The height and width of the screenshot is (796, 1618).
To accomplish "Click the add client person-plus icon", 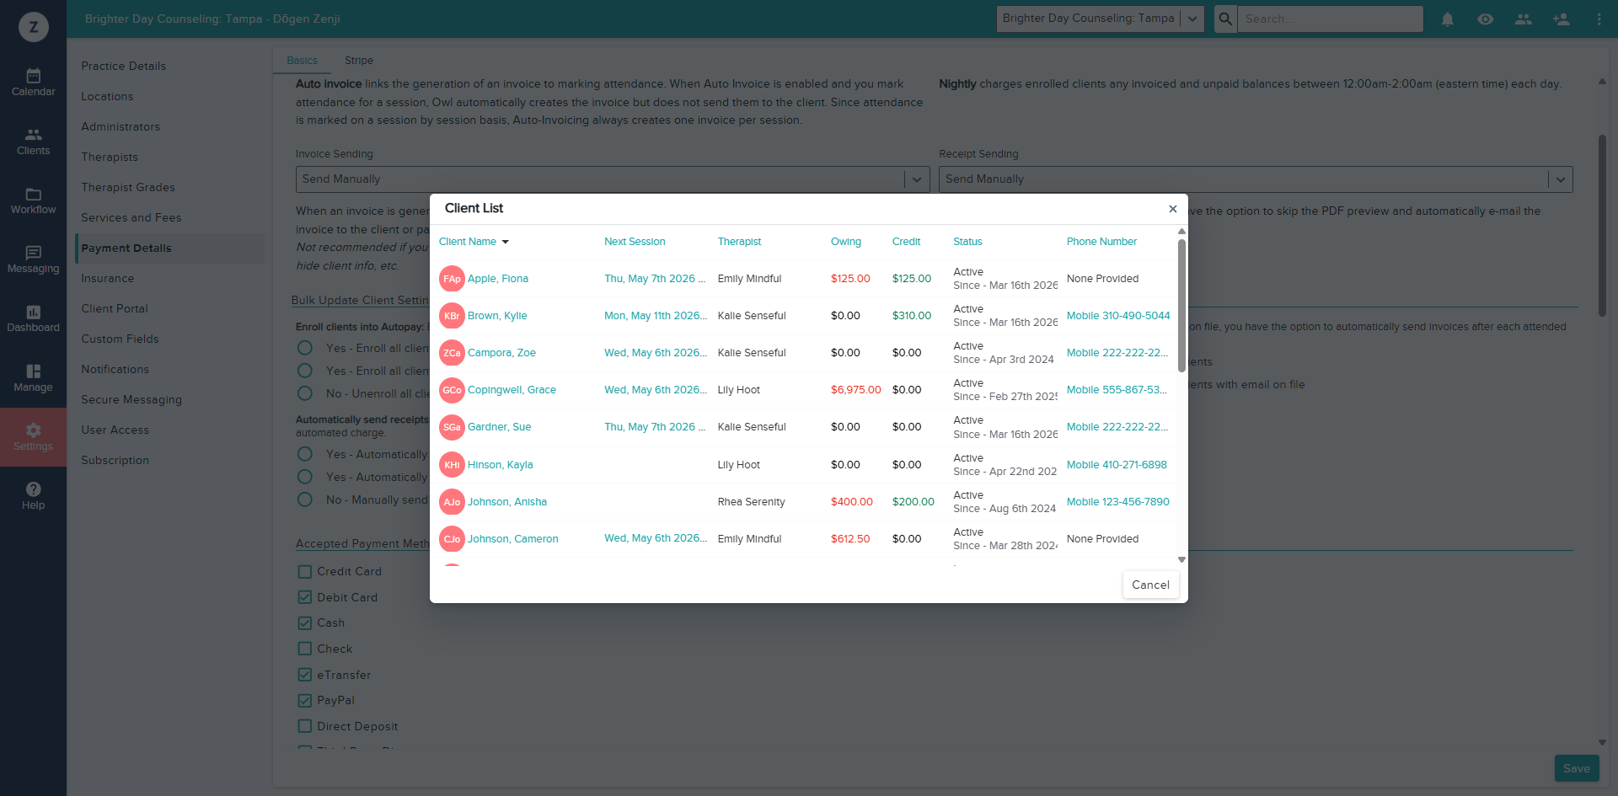I will [x=1561, y=19].
